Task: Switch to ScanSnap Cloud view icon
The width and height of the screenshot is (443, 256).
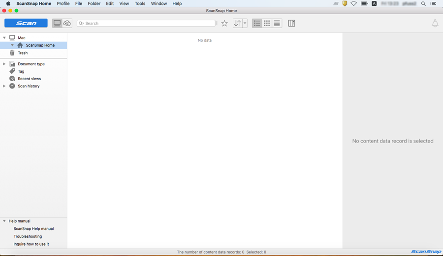Action: point(67,23)
